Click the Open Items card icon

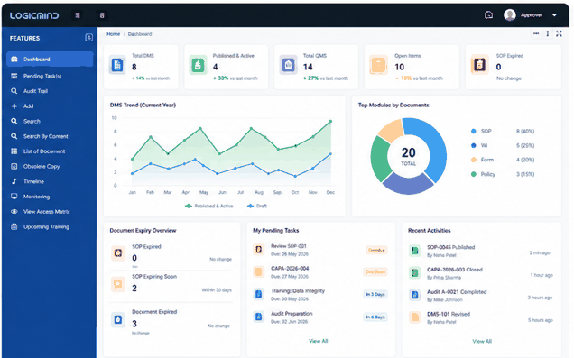tap(378, 65)
